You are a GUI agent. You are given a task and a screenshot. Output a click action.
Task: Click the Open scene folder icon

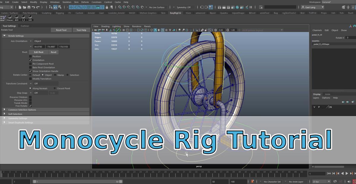click(x=24, y=7)
